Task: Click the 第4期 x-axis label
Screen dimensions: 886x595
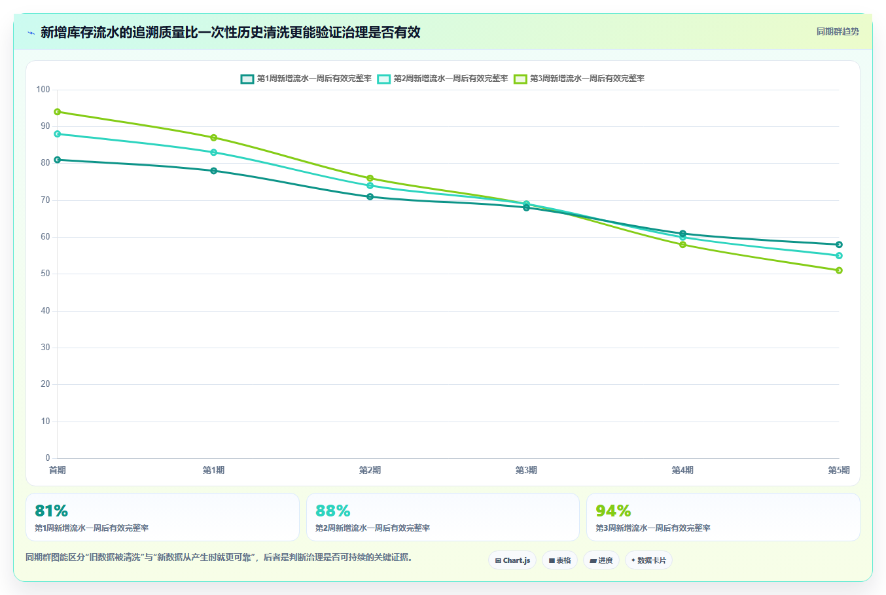Action: [682, 470]
